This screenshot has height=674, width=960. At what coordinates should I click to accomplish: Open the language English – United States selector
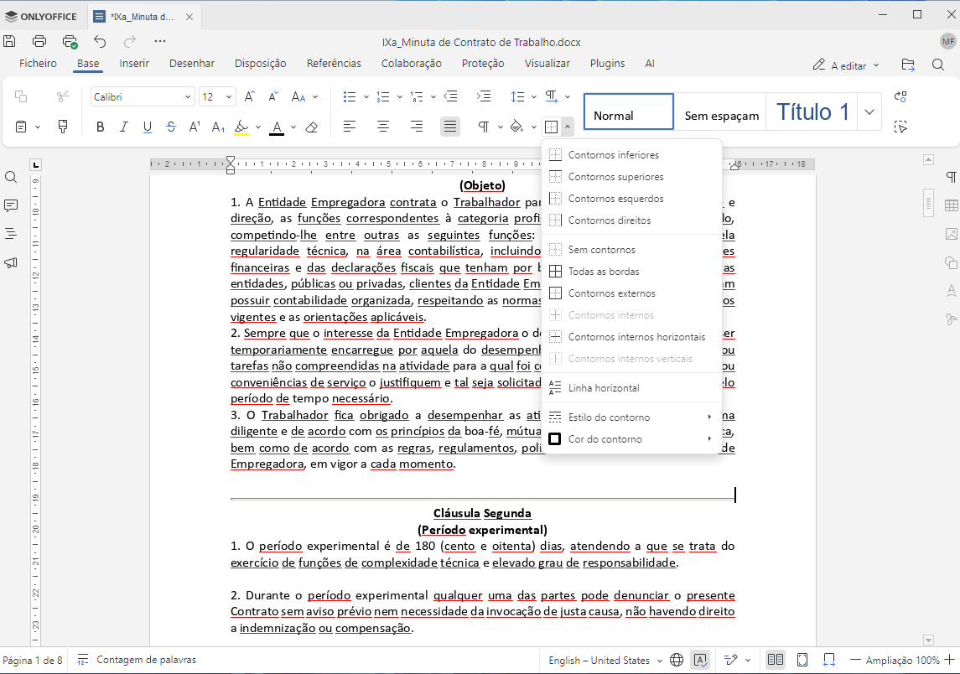[x=605, y=661]
